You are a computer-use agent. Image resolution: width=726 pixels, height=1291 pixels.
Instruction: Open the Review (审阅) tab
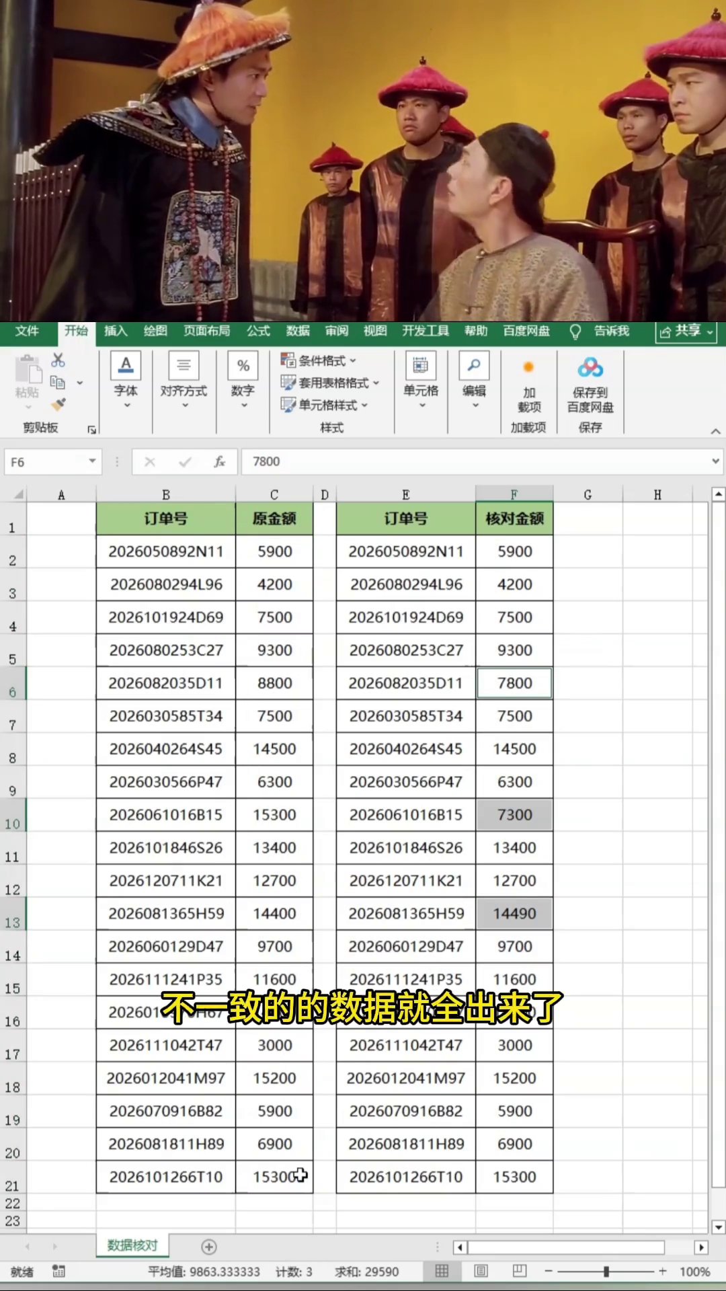click(337, 331)
